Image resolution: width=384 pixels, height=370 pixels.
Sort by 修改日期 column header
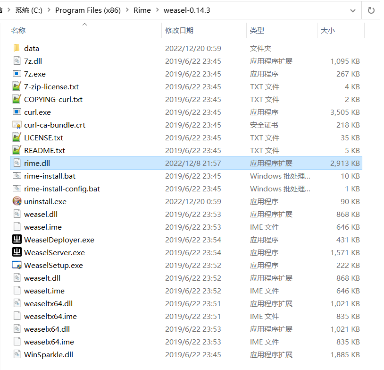click(x=179, y=30)
